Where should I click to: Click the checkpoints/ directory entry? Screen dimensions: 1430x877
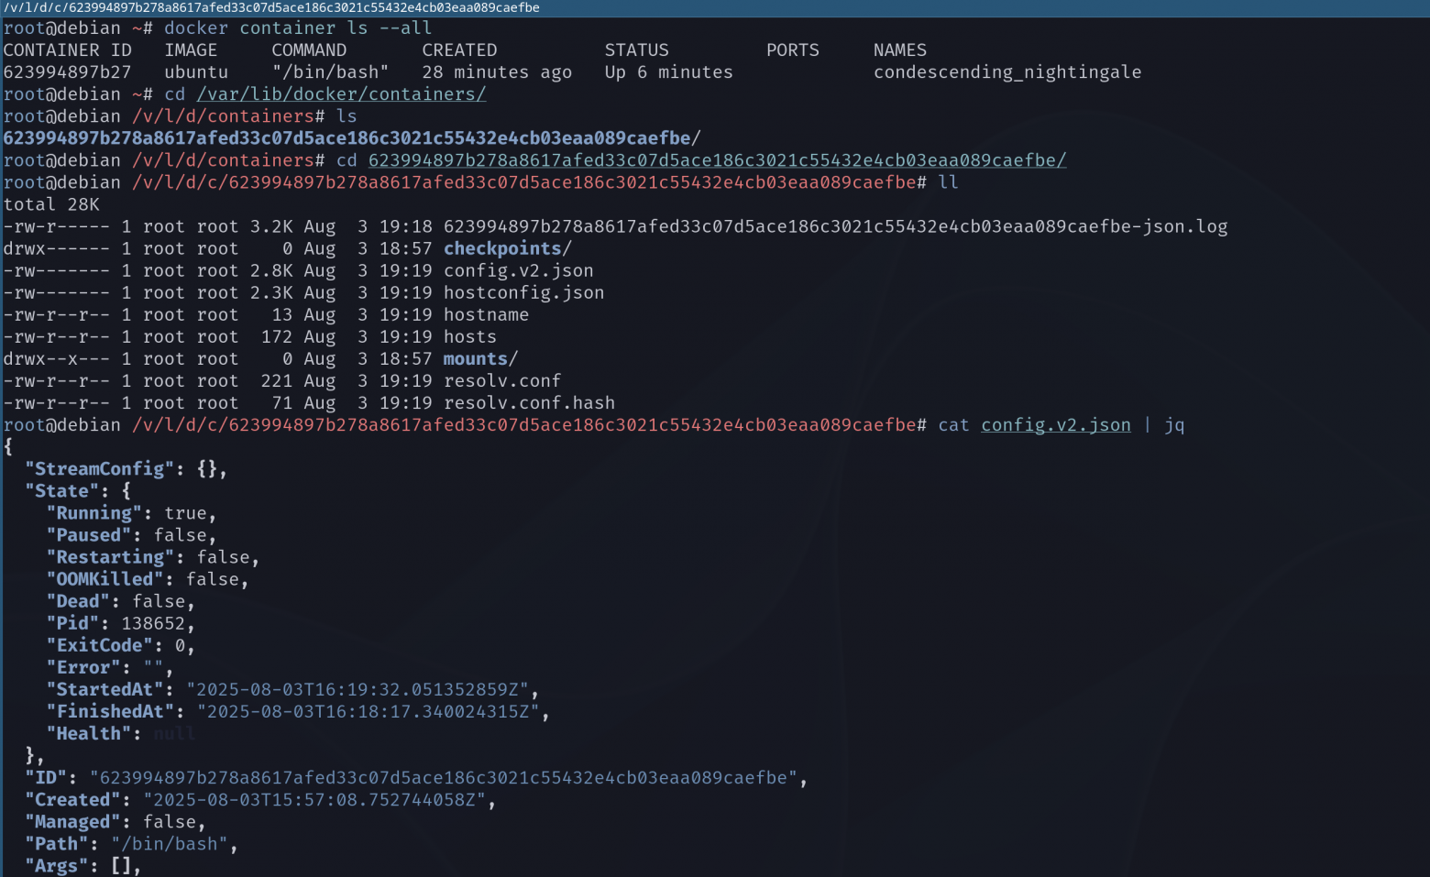coord(508,248)
